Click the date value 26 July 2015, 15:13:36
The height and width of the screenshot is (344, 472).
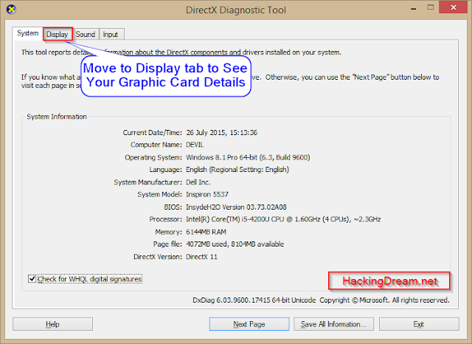(x=221, y=133)
